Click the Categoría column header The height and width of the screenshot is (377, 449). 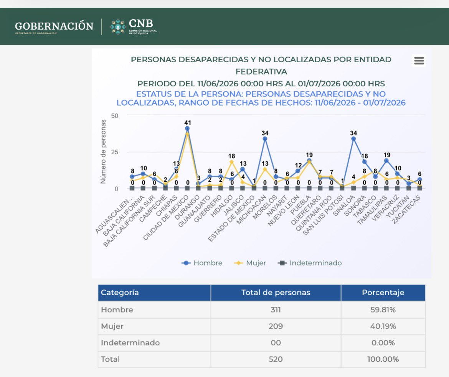point(154,293)
